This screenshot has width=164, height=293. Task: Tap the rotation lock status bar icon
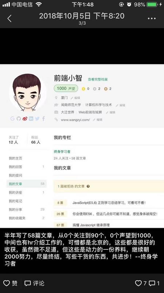pyautogui.click(x=121, y=4)
